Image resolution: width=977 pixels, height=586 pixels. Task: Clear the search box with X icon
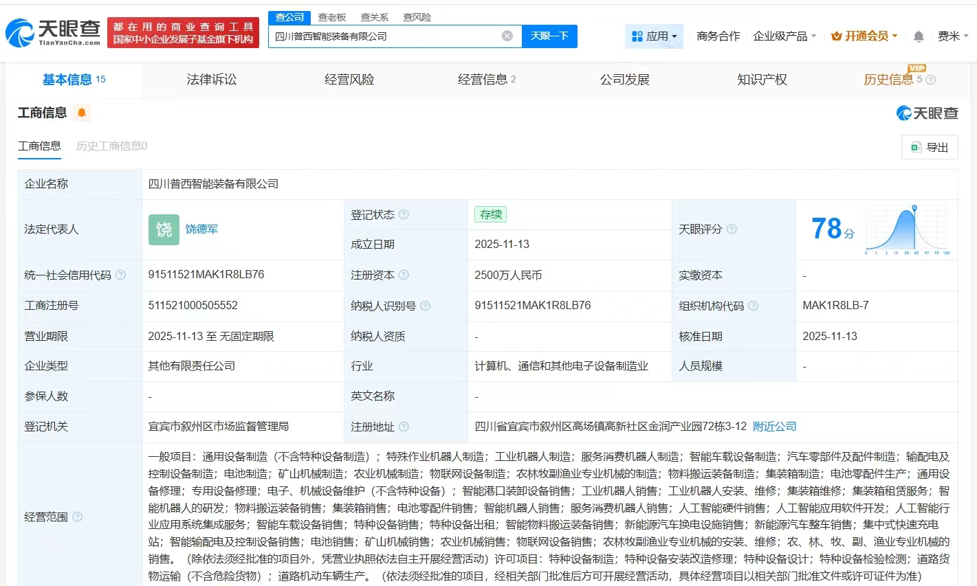pos(507,36)
